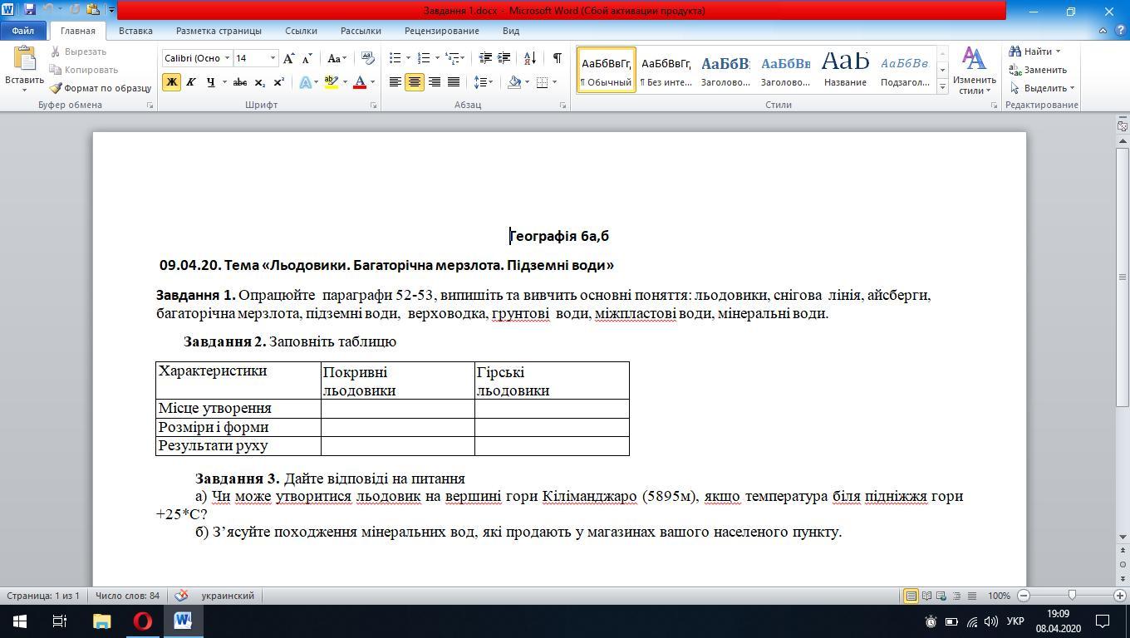The height and width of the screenshot is (638, 1130).
Task: Click the Format Painter (Формат по образцу) button
Action: pyautogui.click(x=101, y=88)
